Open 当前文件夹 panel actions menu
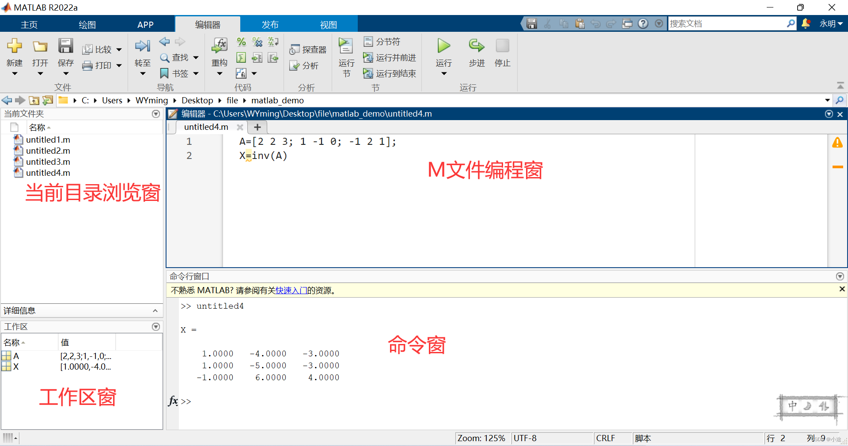 pyautogui.click(x=155, y=114)
